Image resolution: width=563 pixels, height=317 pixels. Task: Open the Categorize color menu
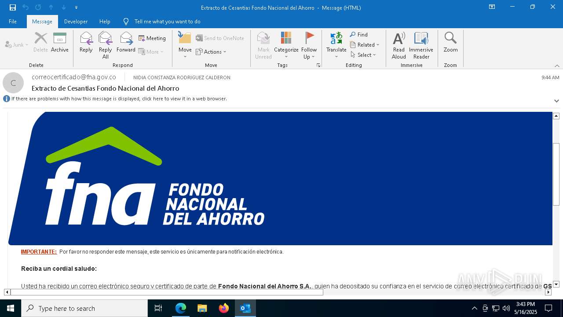(x=286, y=45)
